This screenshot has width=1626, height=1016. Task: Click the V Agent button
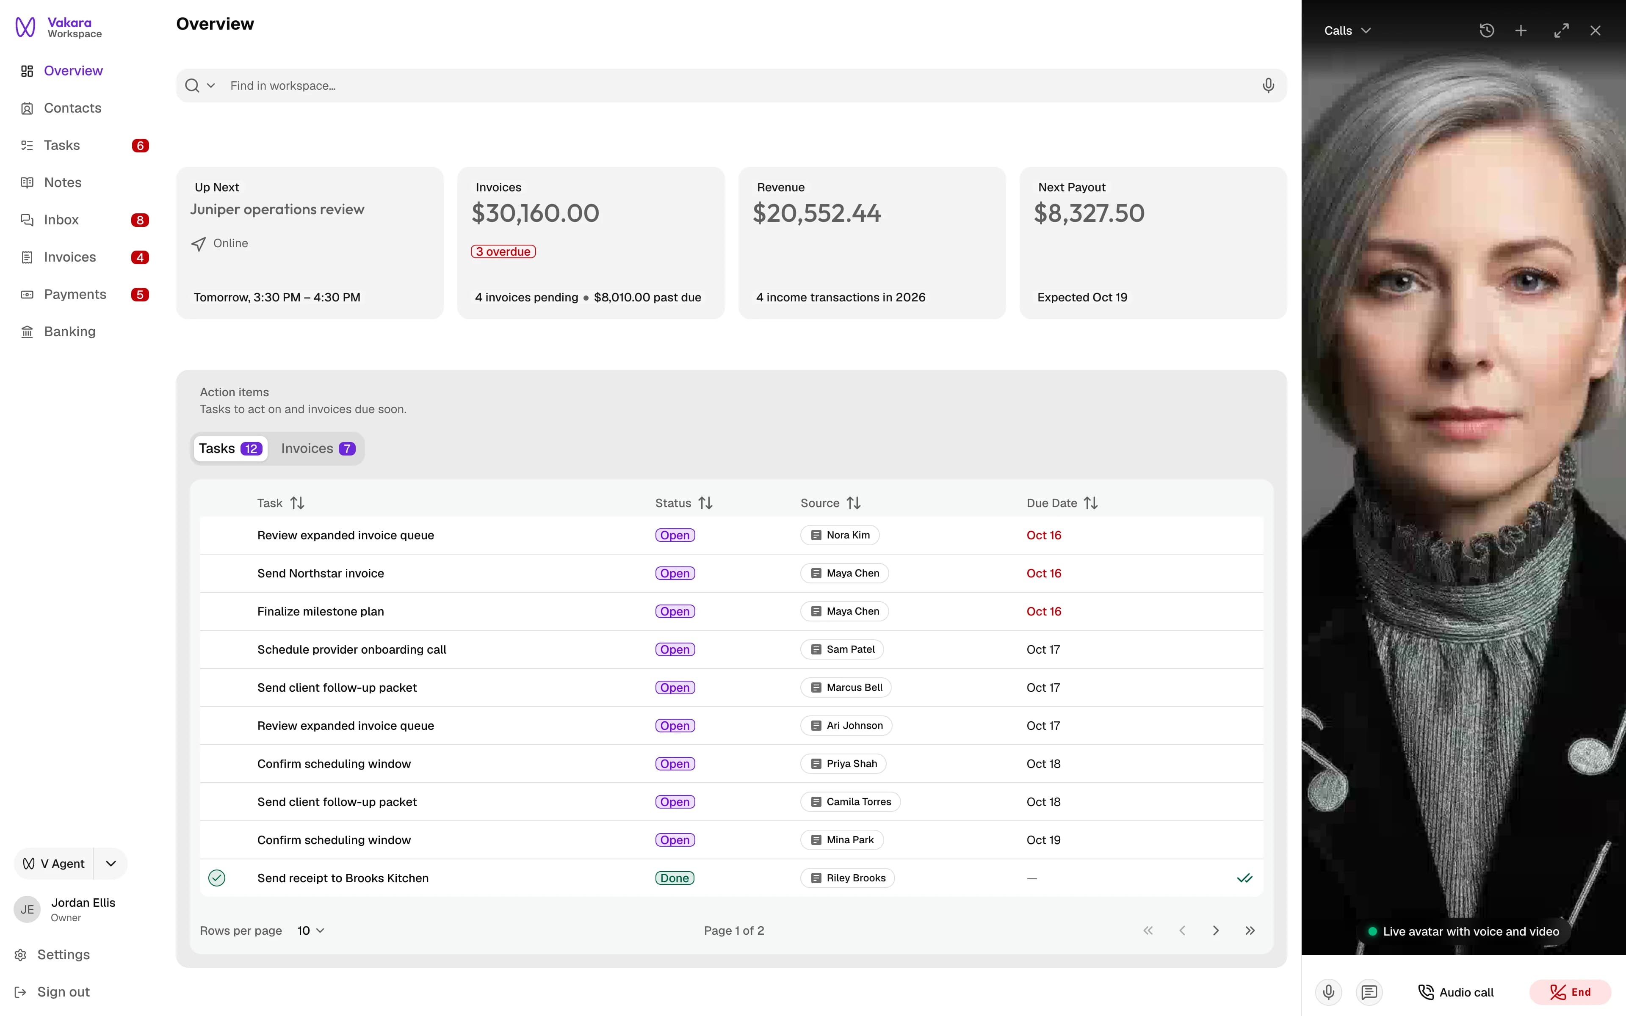click(54, 864)
